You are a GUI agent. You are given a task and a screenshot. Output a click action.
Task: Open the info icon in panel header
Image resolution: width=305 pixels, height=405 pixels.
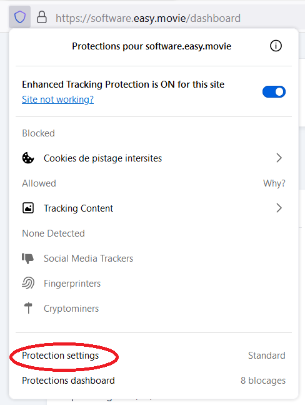click(276, 46)
